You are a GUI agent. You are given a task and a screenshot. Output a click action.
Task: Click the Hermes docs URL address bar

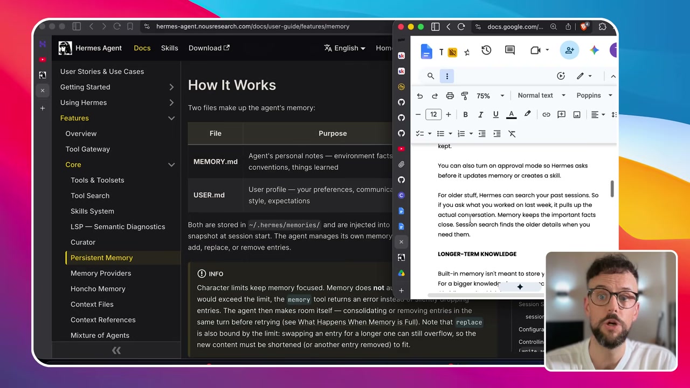pyautogui.click(x=253, y=26)
